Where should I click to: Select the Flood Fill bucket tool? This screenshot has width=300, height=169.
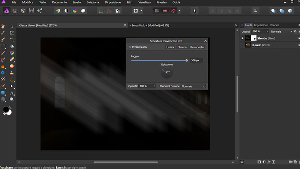[12, 46]
